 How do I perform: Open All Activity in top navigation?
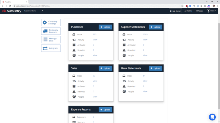[188, 11]
